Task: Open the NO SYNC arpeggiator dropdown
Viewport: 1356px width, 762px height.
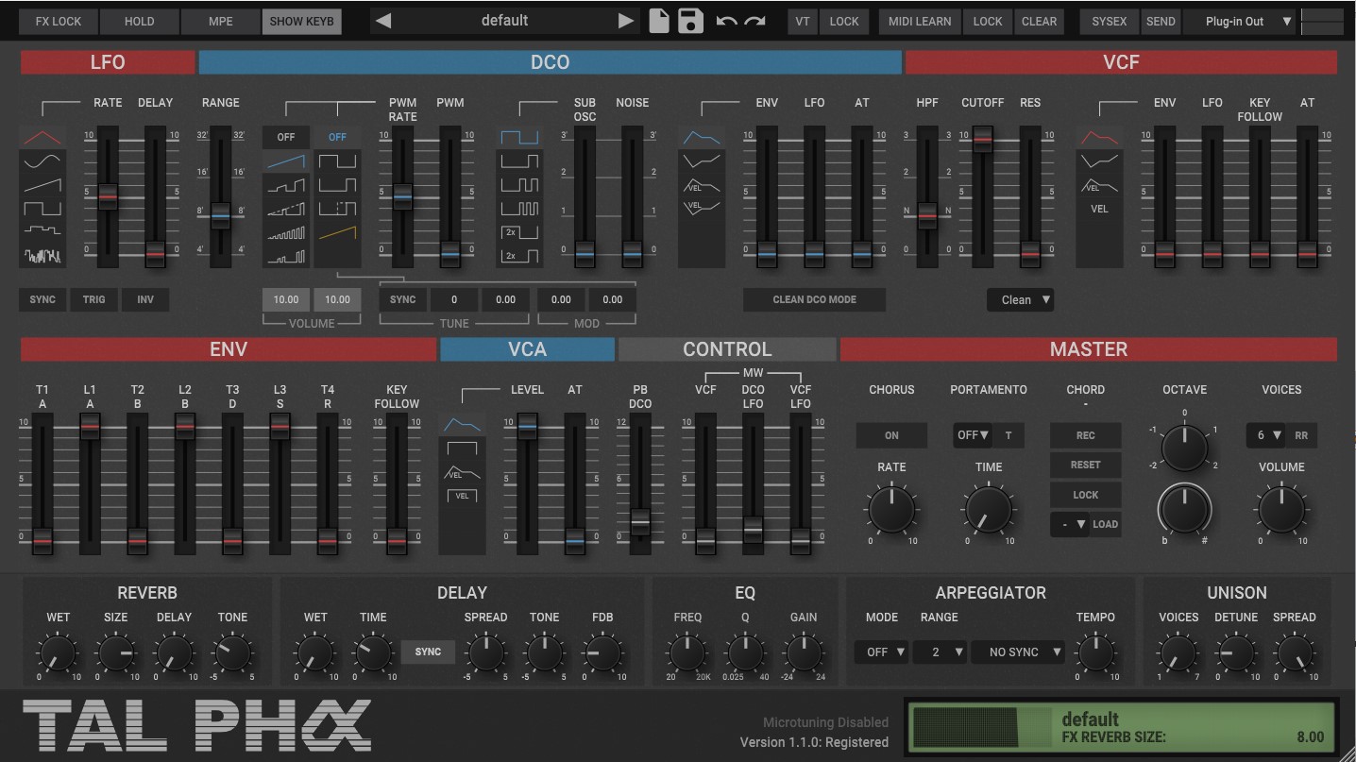Action: tap(1018, 652)
